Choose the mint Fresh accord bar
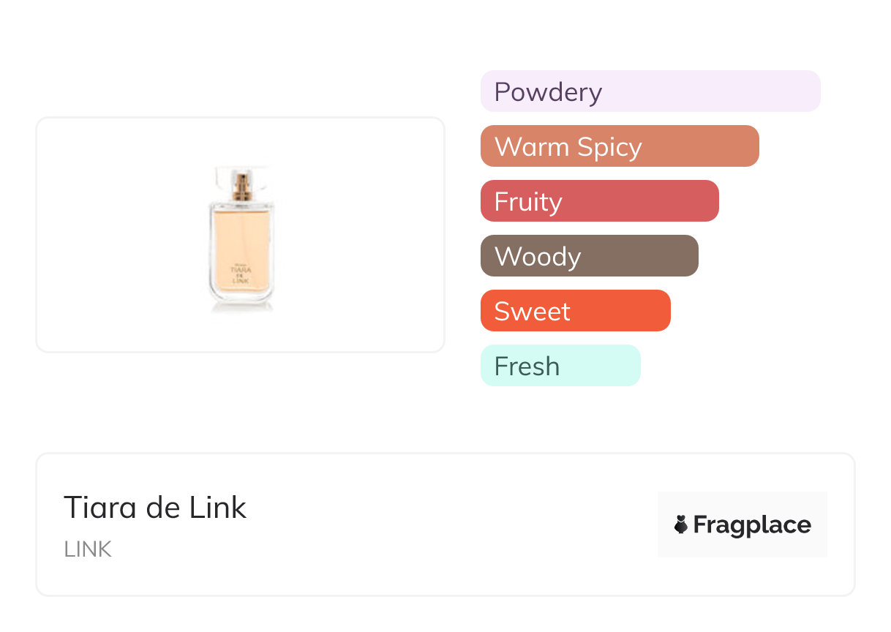 560,366
